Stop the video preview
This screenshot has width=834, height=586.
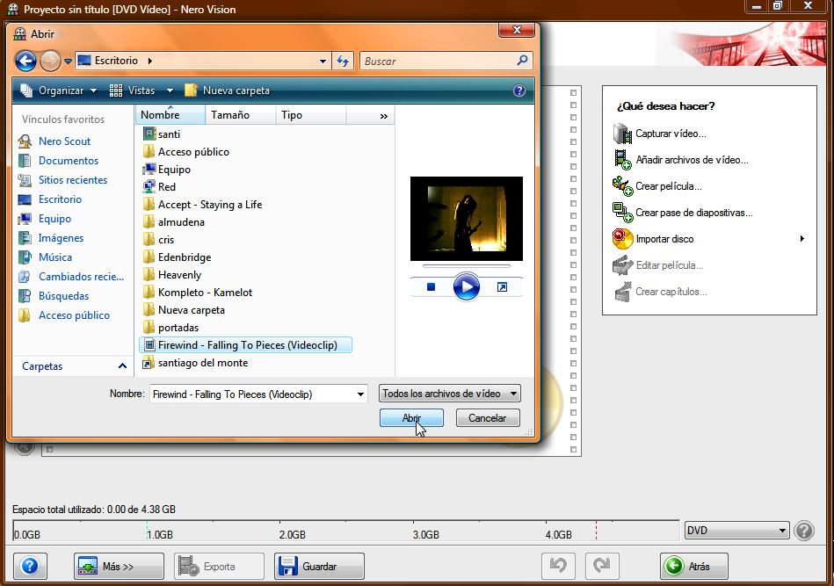point(431,287)
